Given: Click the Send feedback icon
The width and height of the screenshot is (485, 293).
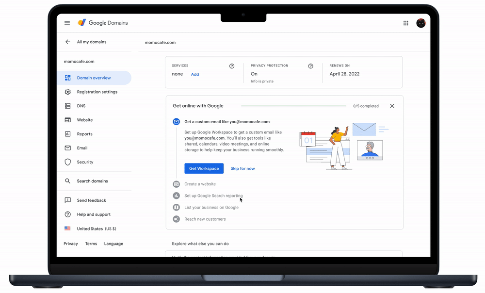Looking at the screenshot, I should pyautogui.click(x=68, y=200).
